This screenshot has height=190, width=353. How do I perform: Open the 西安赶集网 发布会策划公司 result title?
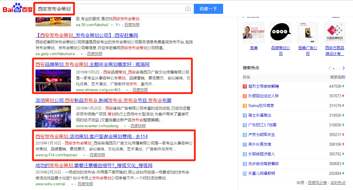87,35
